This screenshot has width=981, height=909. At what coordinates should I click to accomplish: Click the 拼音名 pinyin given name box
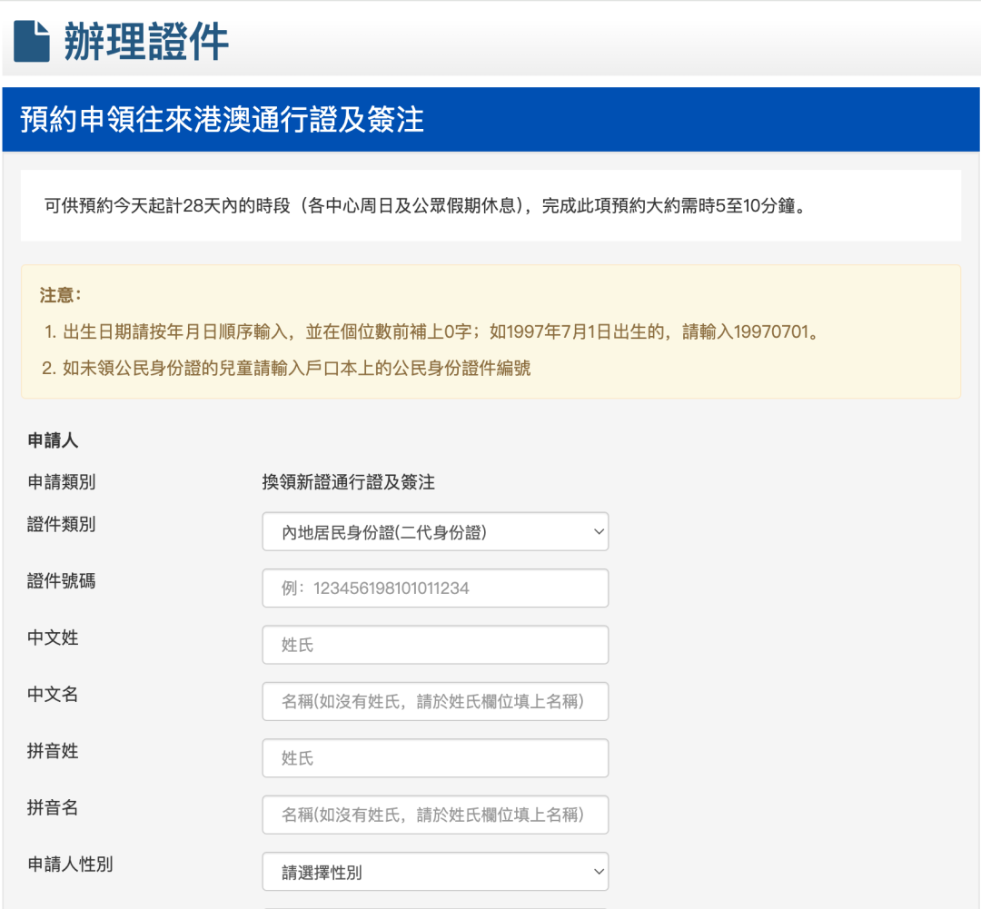click(434, 815)
